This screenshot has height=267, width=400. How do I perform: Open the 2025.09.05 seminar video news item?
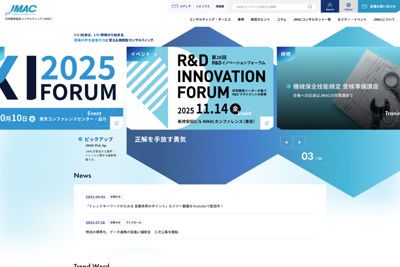155,206
